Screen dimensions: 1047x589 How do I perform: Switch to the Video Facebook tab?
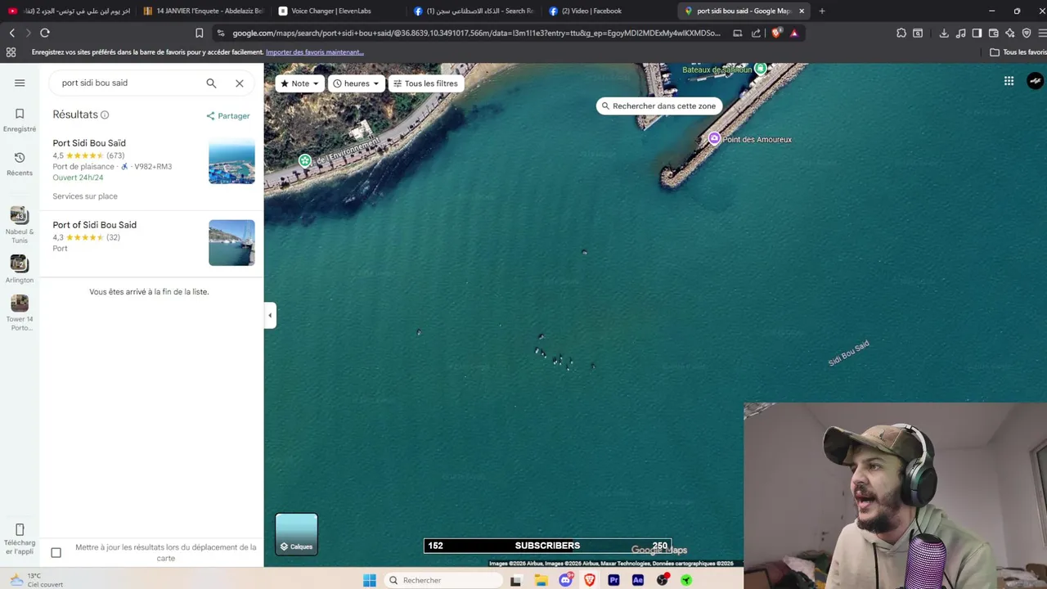pyautogui.click(x=607, y=11)
